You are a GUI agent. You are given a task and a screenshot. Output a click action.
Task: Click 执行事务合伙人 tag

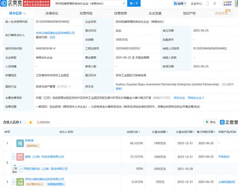[35, 184]
